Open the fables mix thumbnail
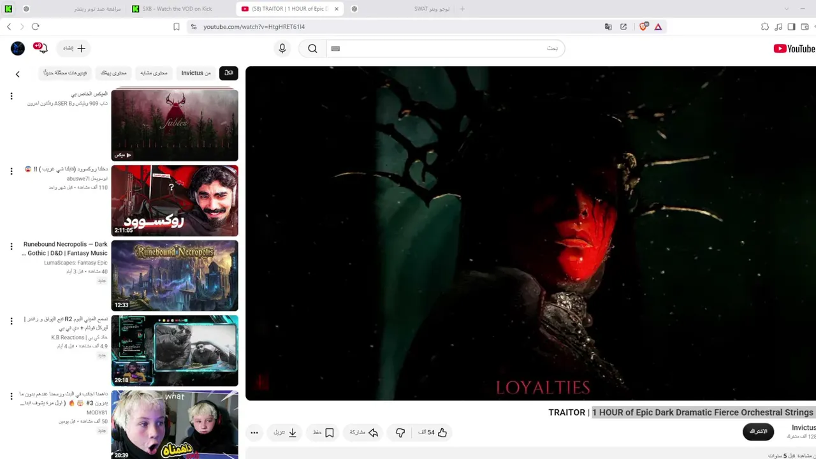 click(175, 125)
